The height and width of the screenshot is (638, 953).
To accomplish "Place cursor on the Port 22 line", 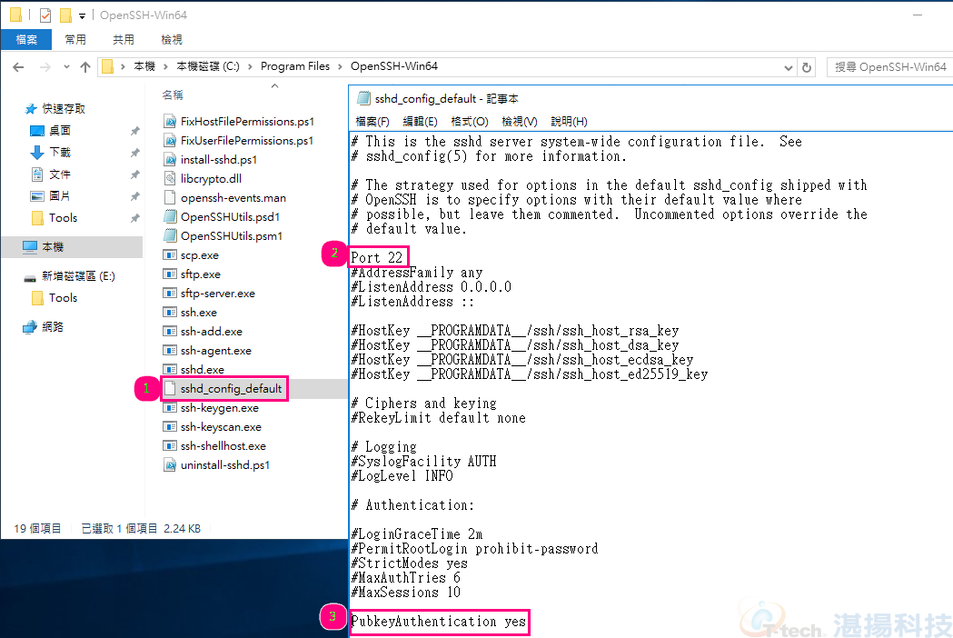I will [x=377, y=258].
